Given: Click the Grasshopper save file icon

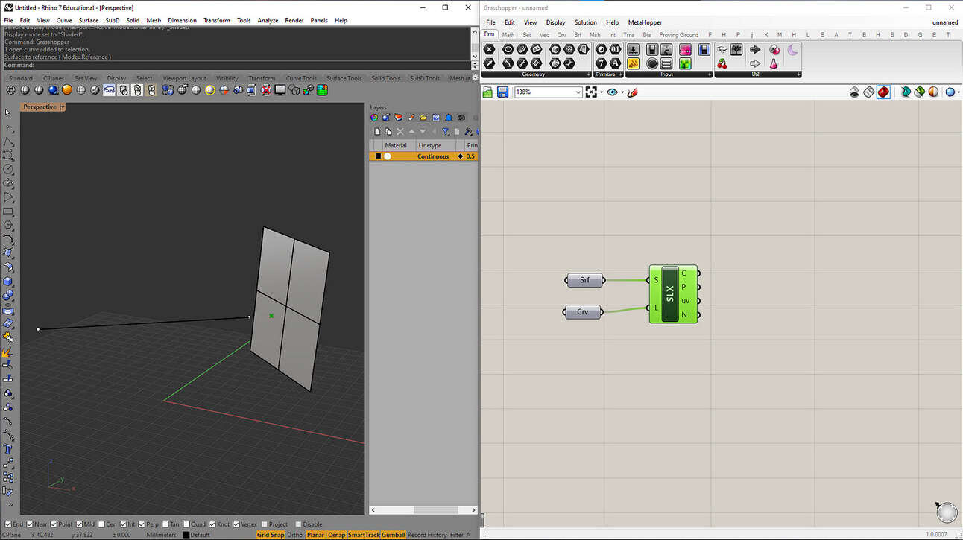Looking at the screenshot, I should (x=502, y=92).
